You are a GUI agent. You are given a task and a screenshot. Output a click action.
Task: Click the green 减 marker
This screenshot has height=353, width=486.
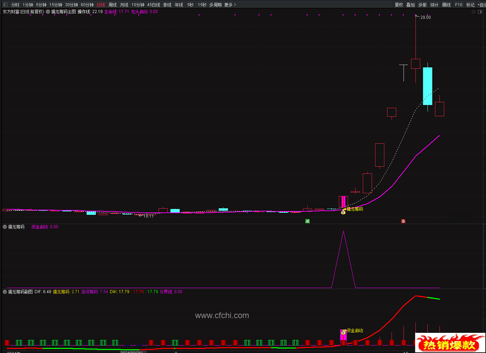[307, 221]
